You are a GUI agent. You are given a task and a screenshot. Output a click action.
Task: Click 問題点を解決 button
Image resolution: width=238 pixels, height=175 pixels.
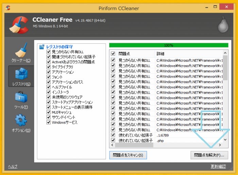(209, 155)
